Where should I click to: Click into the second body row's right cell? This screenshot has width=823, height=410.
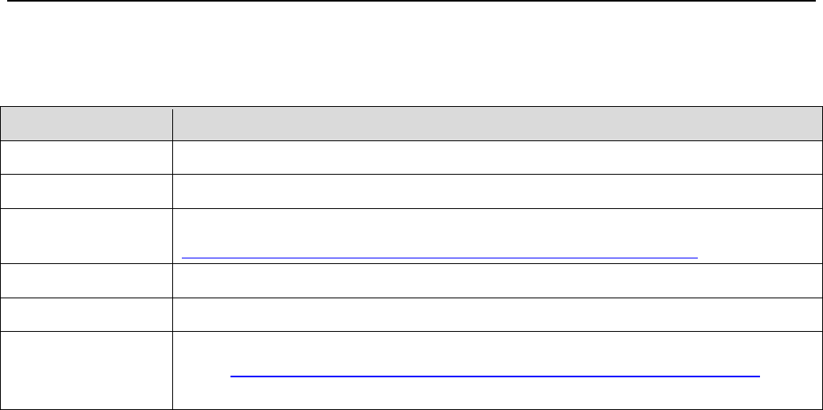point(498,190)
